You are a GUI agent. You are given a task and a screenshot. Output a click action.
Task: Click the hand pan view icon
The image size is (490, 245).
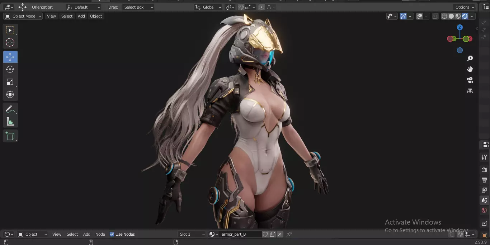[470, 69]
